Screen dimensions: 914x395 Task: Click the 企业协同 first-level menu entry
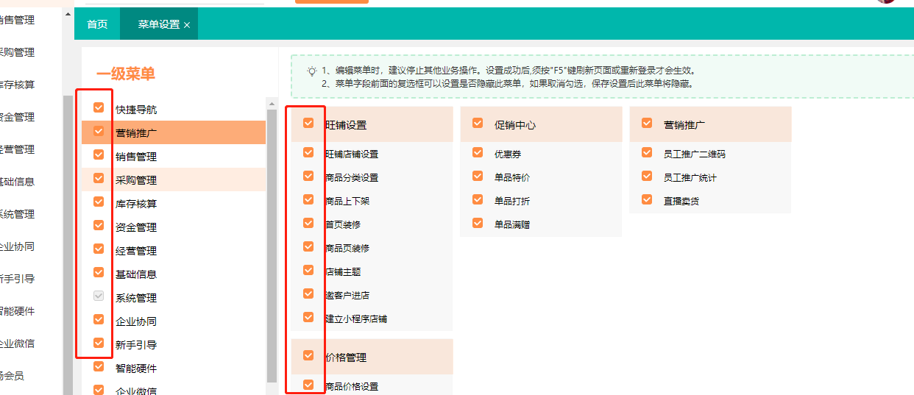coord(136,321)
